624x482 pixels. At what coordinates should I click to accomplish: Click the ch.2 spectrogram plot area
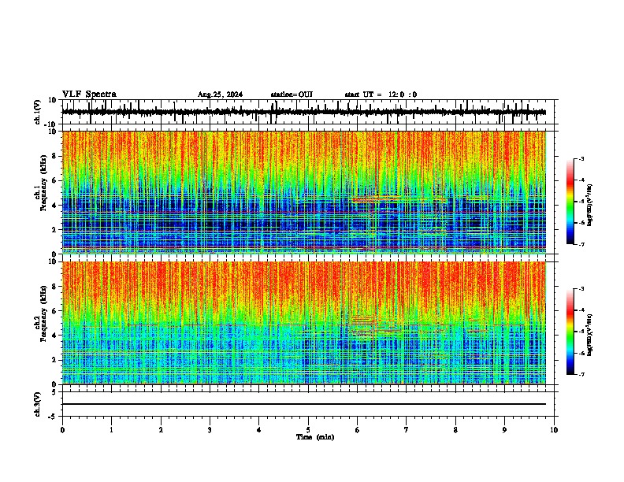click(x=303, y=323)
